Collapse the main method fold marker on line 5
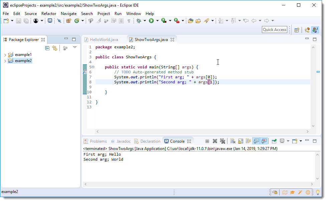The width and height of the screenshot is (327, 202). (x=93, y=67)
